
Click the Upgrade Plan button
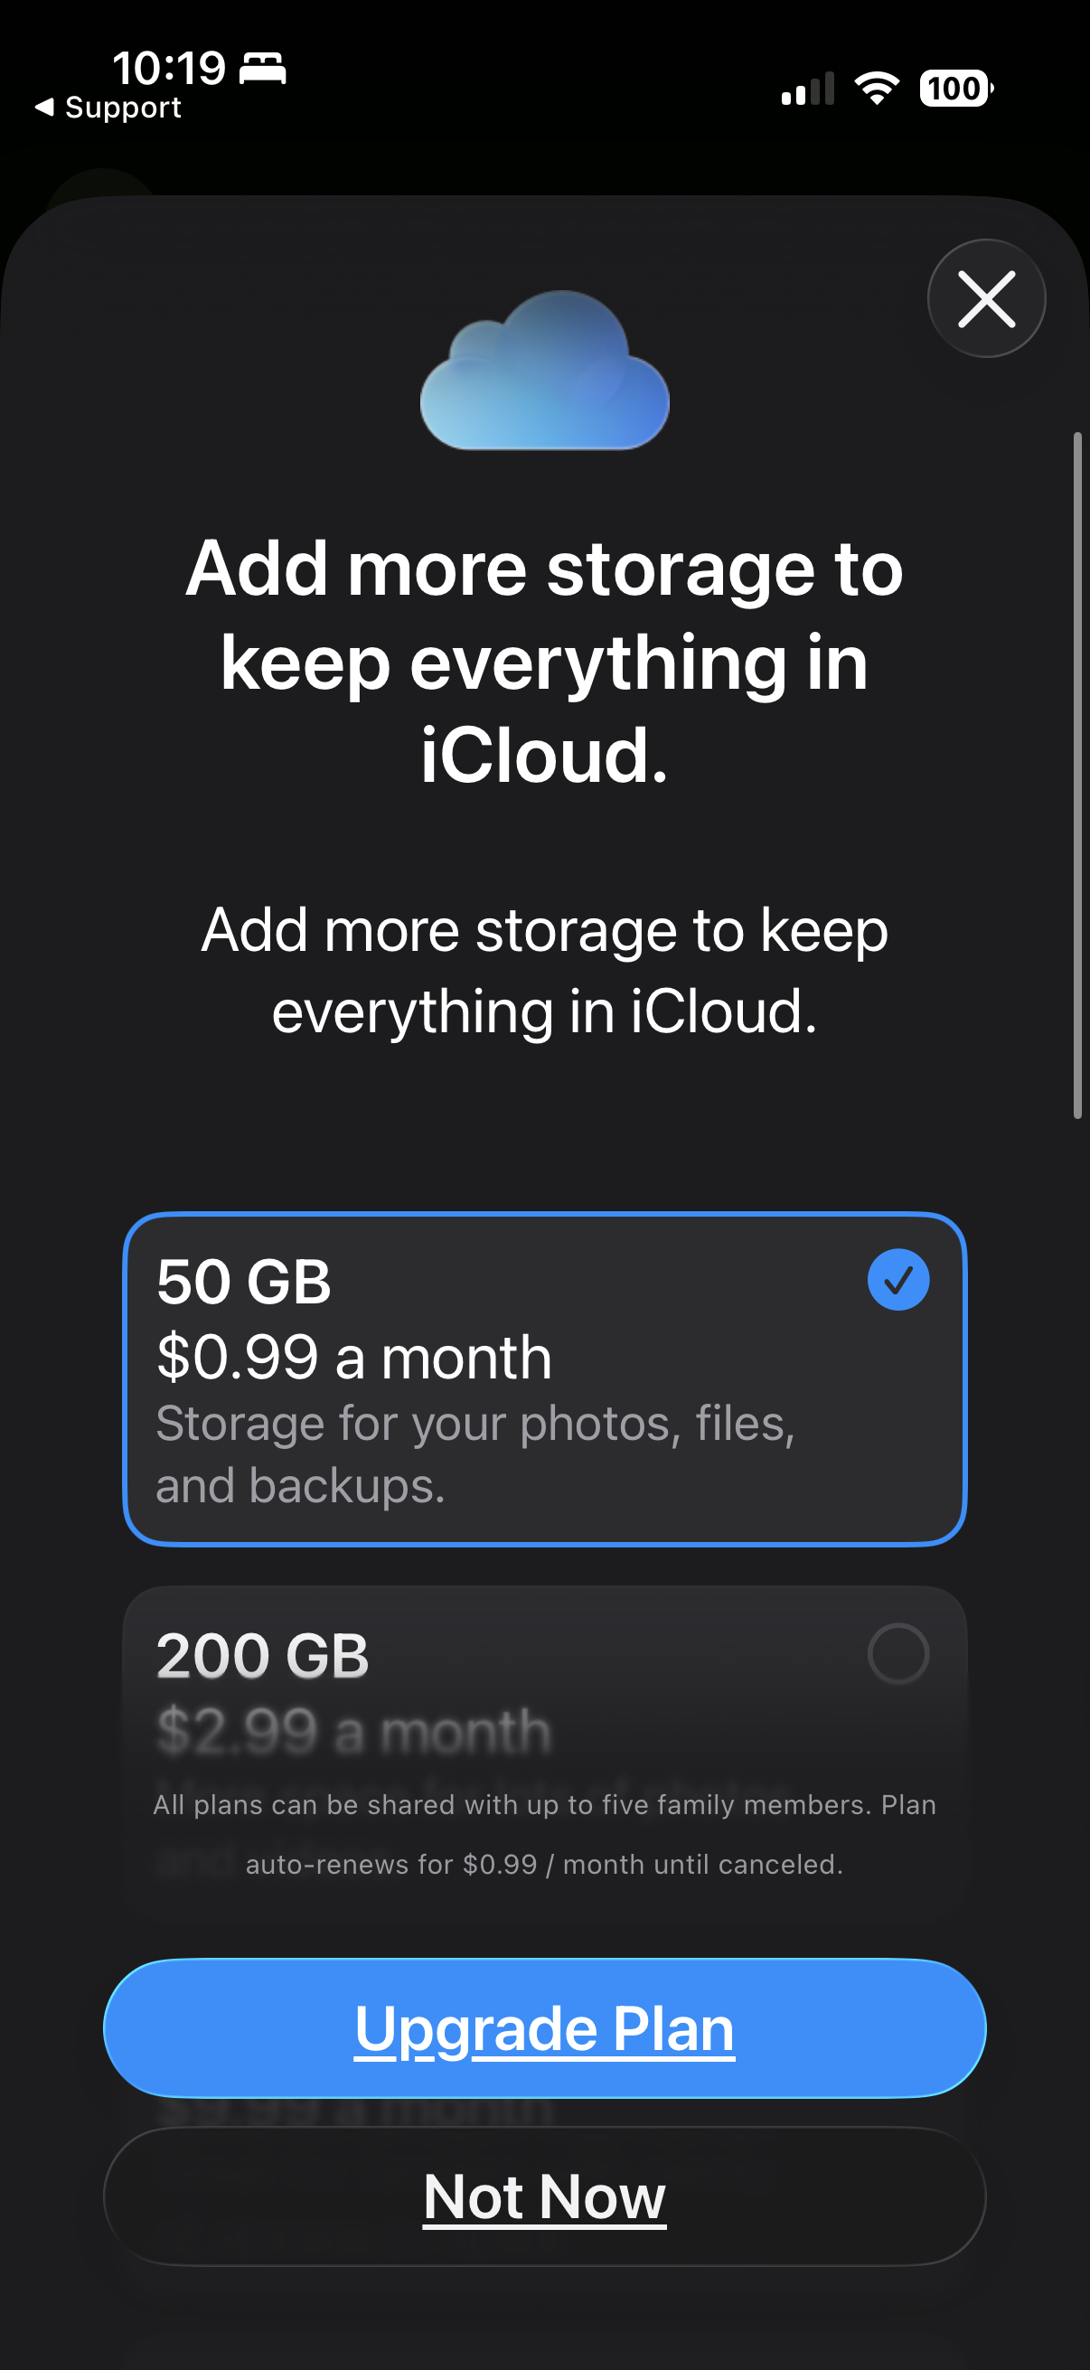(544, 2027)
